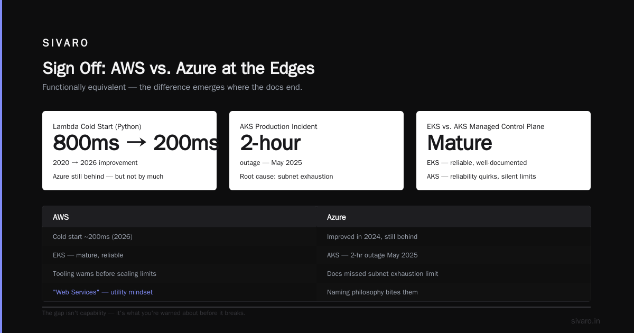Screen dimensions: 634x333
Task: Select the 'Mature' headline word
Action: point(460,143)
